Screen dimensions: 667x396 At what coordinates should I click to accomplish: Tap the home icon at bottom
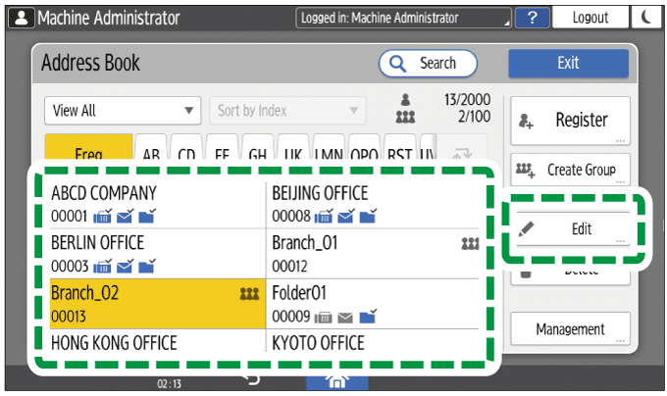point(336,384)
